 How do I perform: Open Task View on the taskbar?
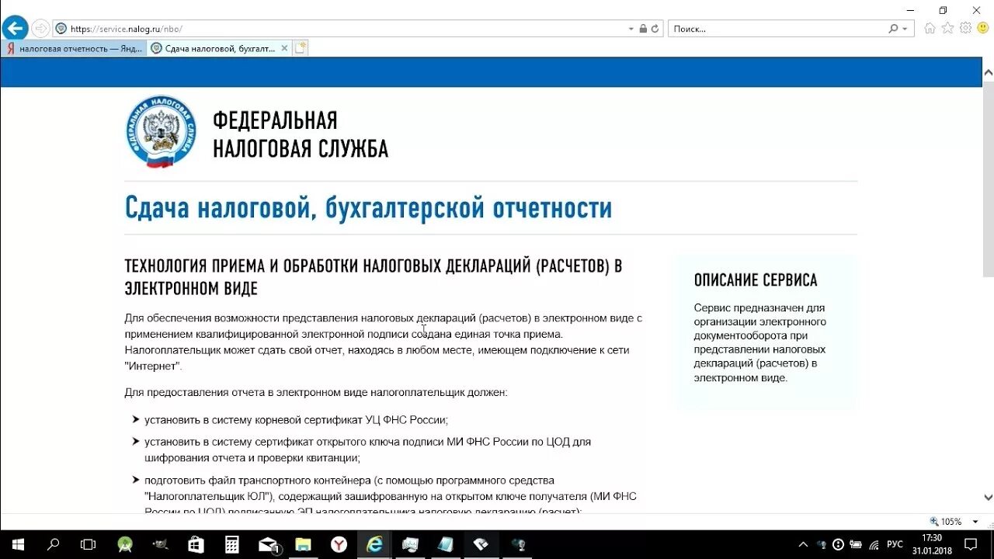[88, 544]
